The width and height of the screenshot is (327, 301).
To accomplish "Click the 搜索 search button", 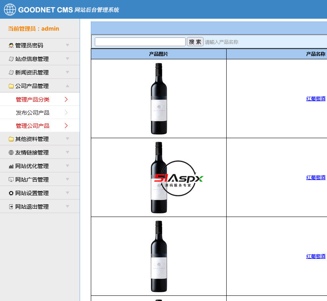I will 195,41.
